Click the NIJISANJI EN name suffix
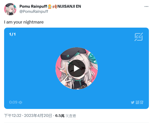This screenshot has height=123, width=153. tap(69, 6)
